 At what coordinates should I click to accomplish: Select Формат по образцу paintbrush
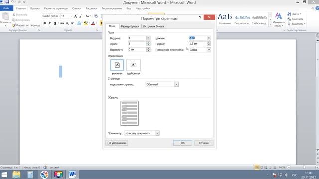pos(26,25)
